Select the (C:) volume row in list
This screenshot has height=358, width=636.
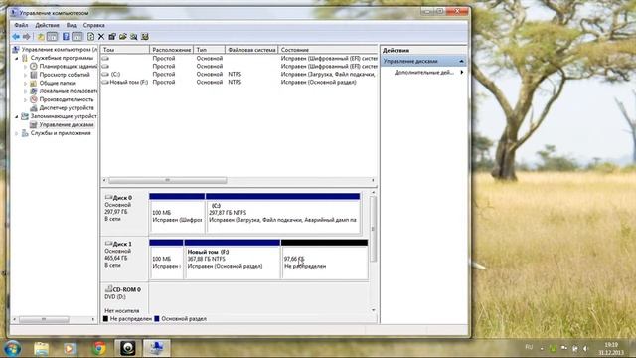[239, 75]
